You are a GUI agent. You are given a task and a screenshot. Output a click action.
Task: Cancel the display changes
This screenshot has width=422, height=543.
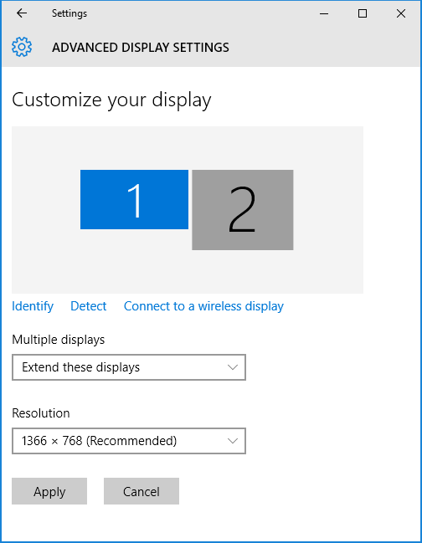coord(142,491)
